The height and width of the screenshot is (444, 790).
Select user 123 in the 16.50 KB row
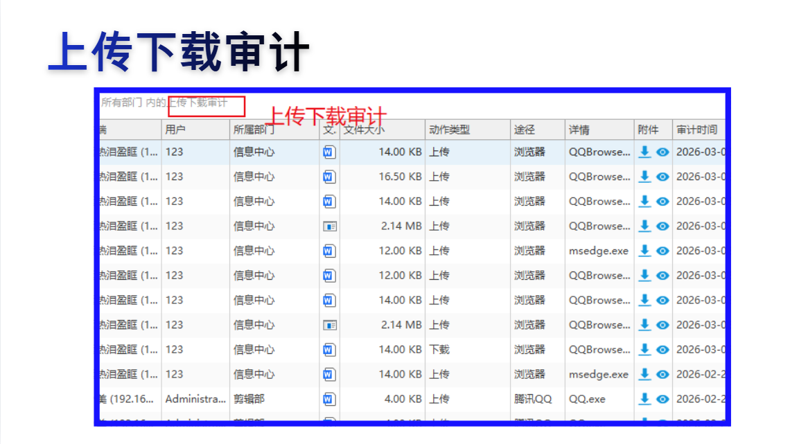tap(195, 177)
